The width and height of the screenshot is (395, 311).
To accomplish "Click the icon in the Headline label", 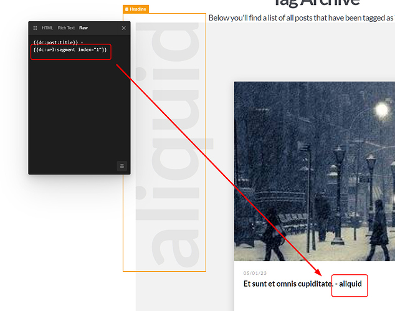I will point(127,9).
